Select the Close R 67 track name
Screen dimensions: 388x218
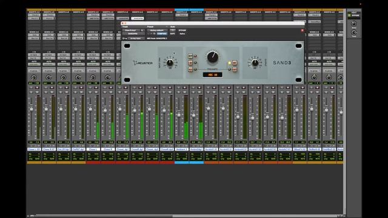click(x=48, y=150)
